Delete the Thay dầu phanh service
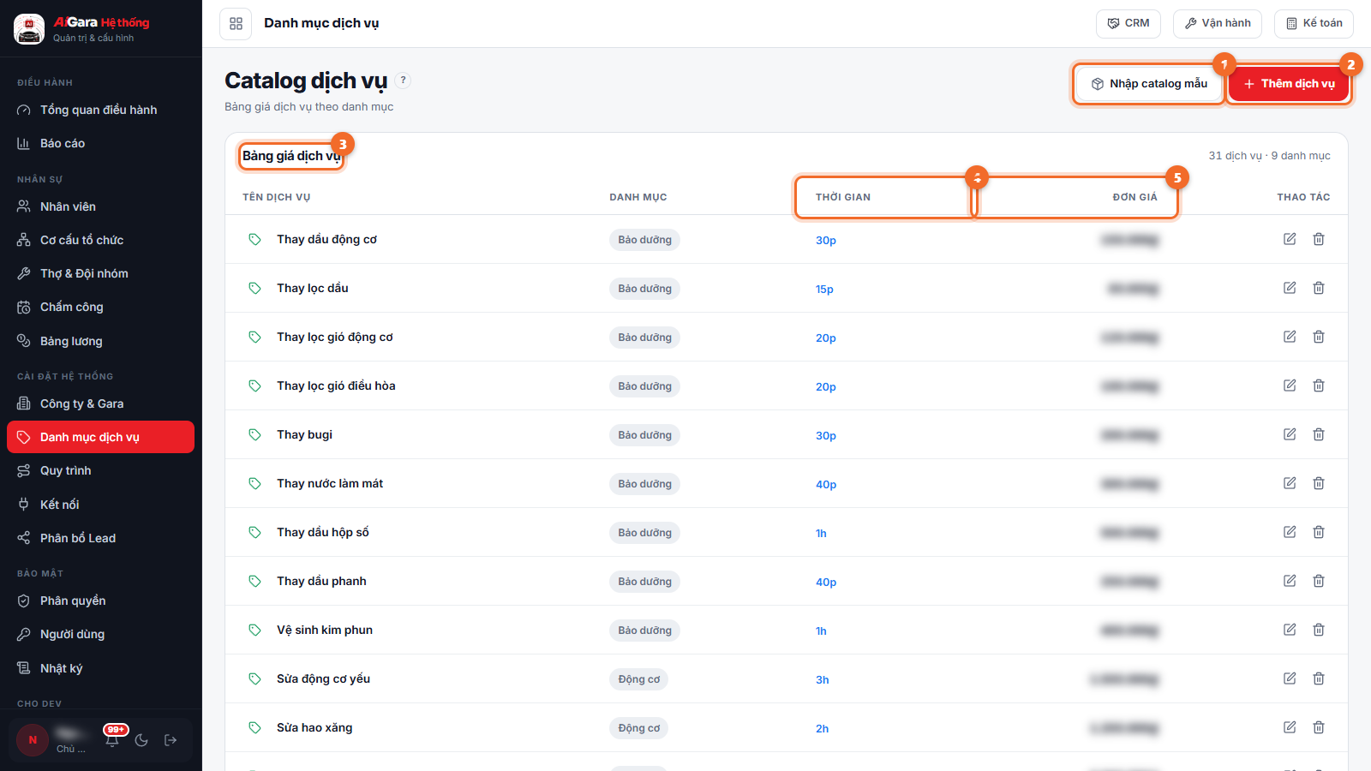This screenshot has height=771, width=1371. tap(1319, 581)
